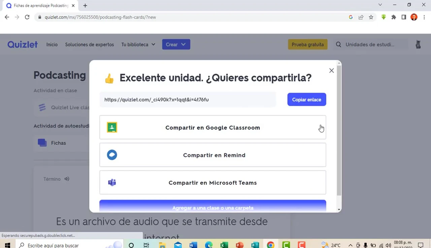Share the set in Remind
The height and width of the screenshot is (248, 431).
click(x=213, y=155)
